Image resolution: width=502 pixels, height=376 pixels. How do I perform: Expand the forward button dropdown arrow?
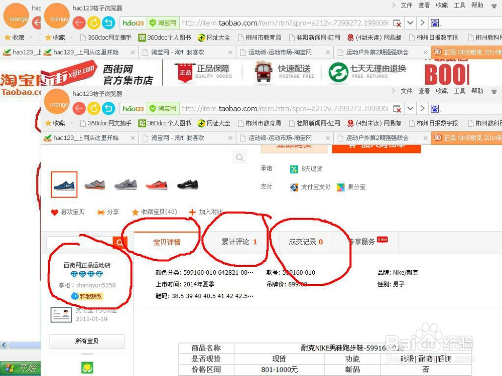point(423,108)
